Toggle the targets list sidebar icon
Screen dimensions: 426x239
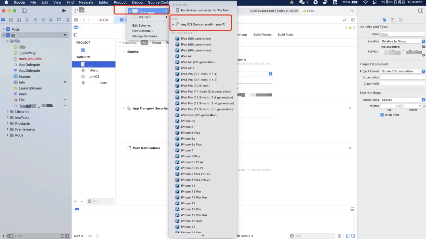(76, 35)
